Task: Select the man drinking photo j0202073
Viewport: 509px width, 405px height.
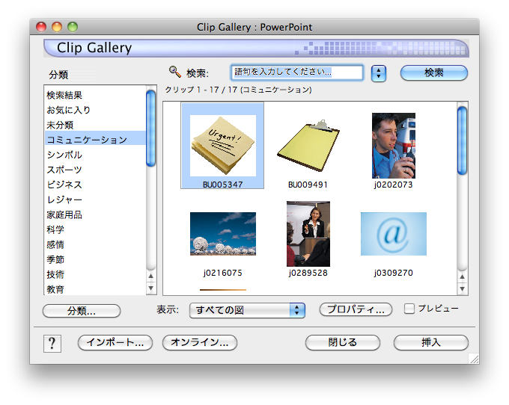Action: [393, 146]
